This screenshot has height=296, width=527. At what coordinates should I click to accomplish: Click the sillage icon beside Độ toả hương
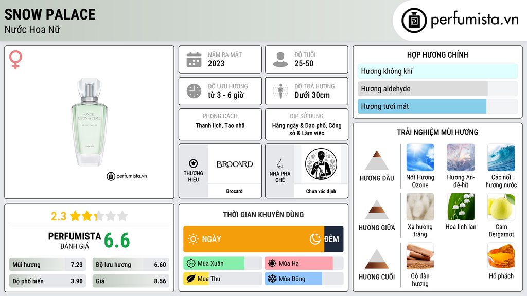(x=280, y=91)
